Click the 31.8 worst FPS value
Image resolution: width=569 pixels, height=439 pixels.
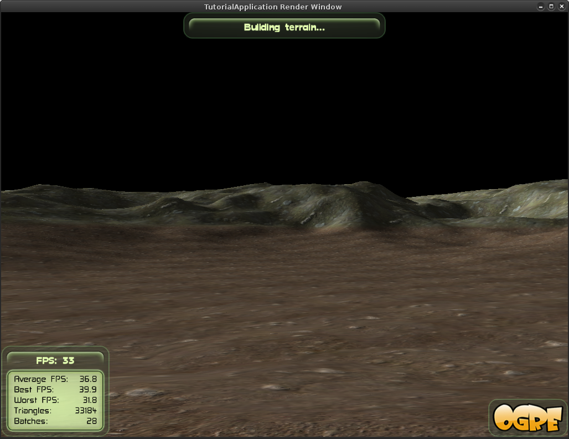(90, 400)
